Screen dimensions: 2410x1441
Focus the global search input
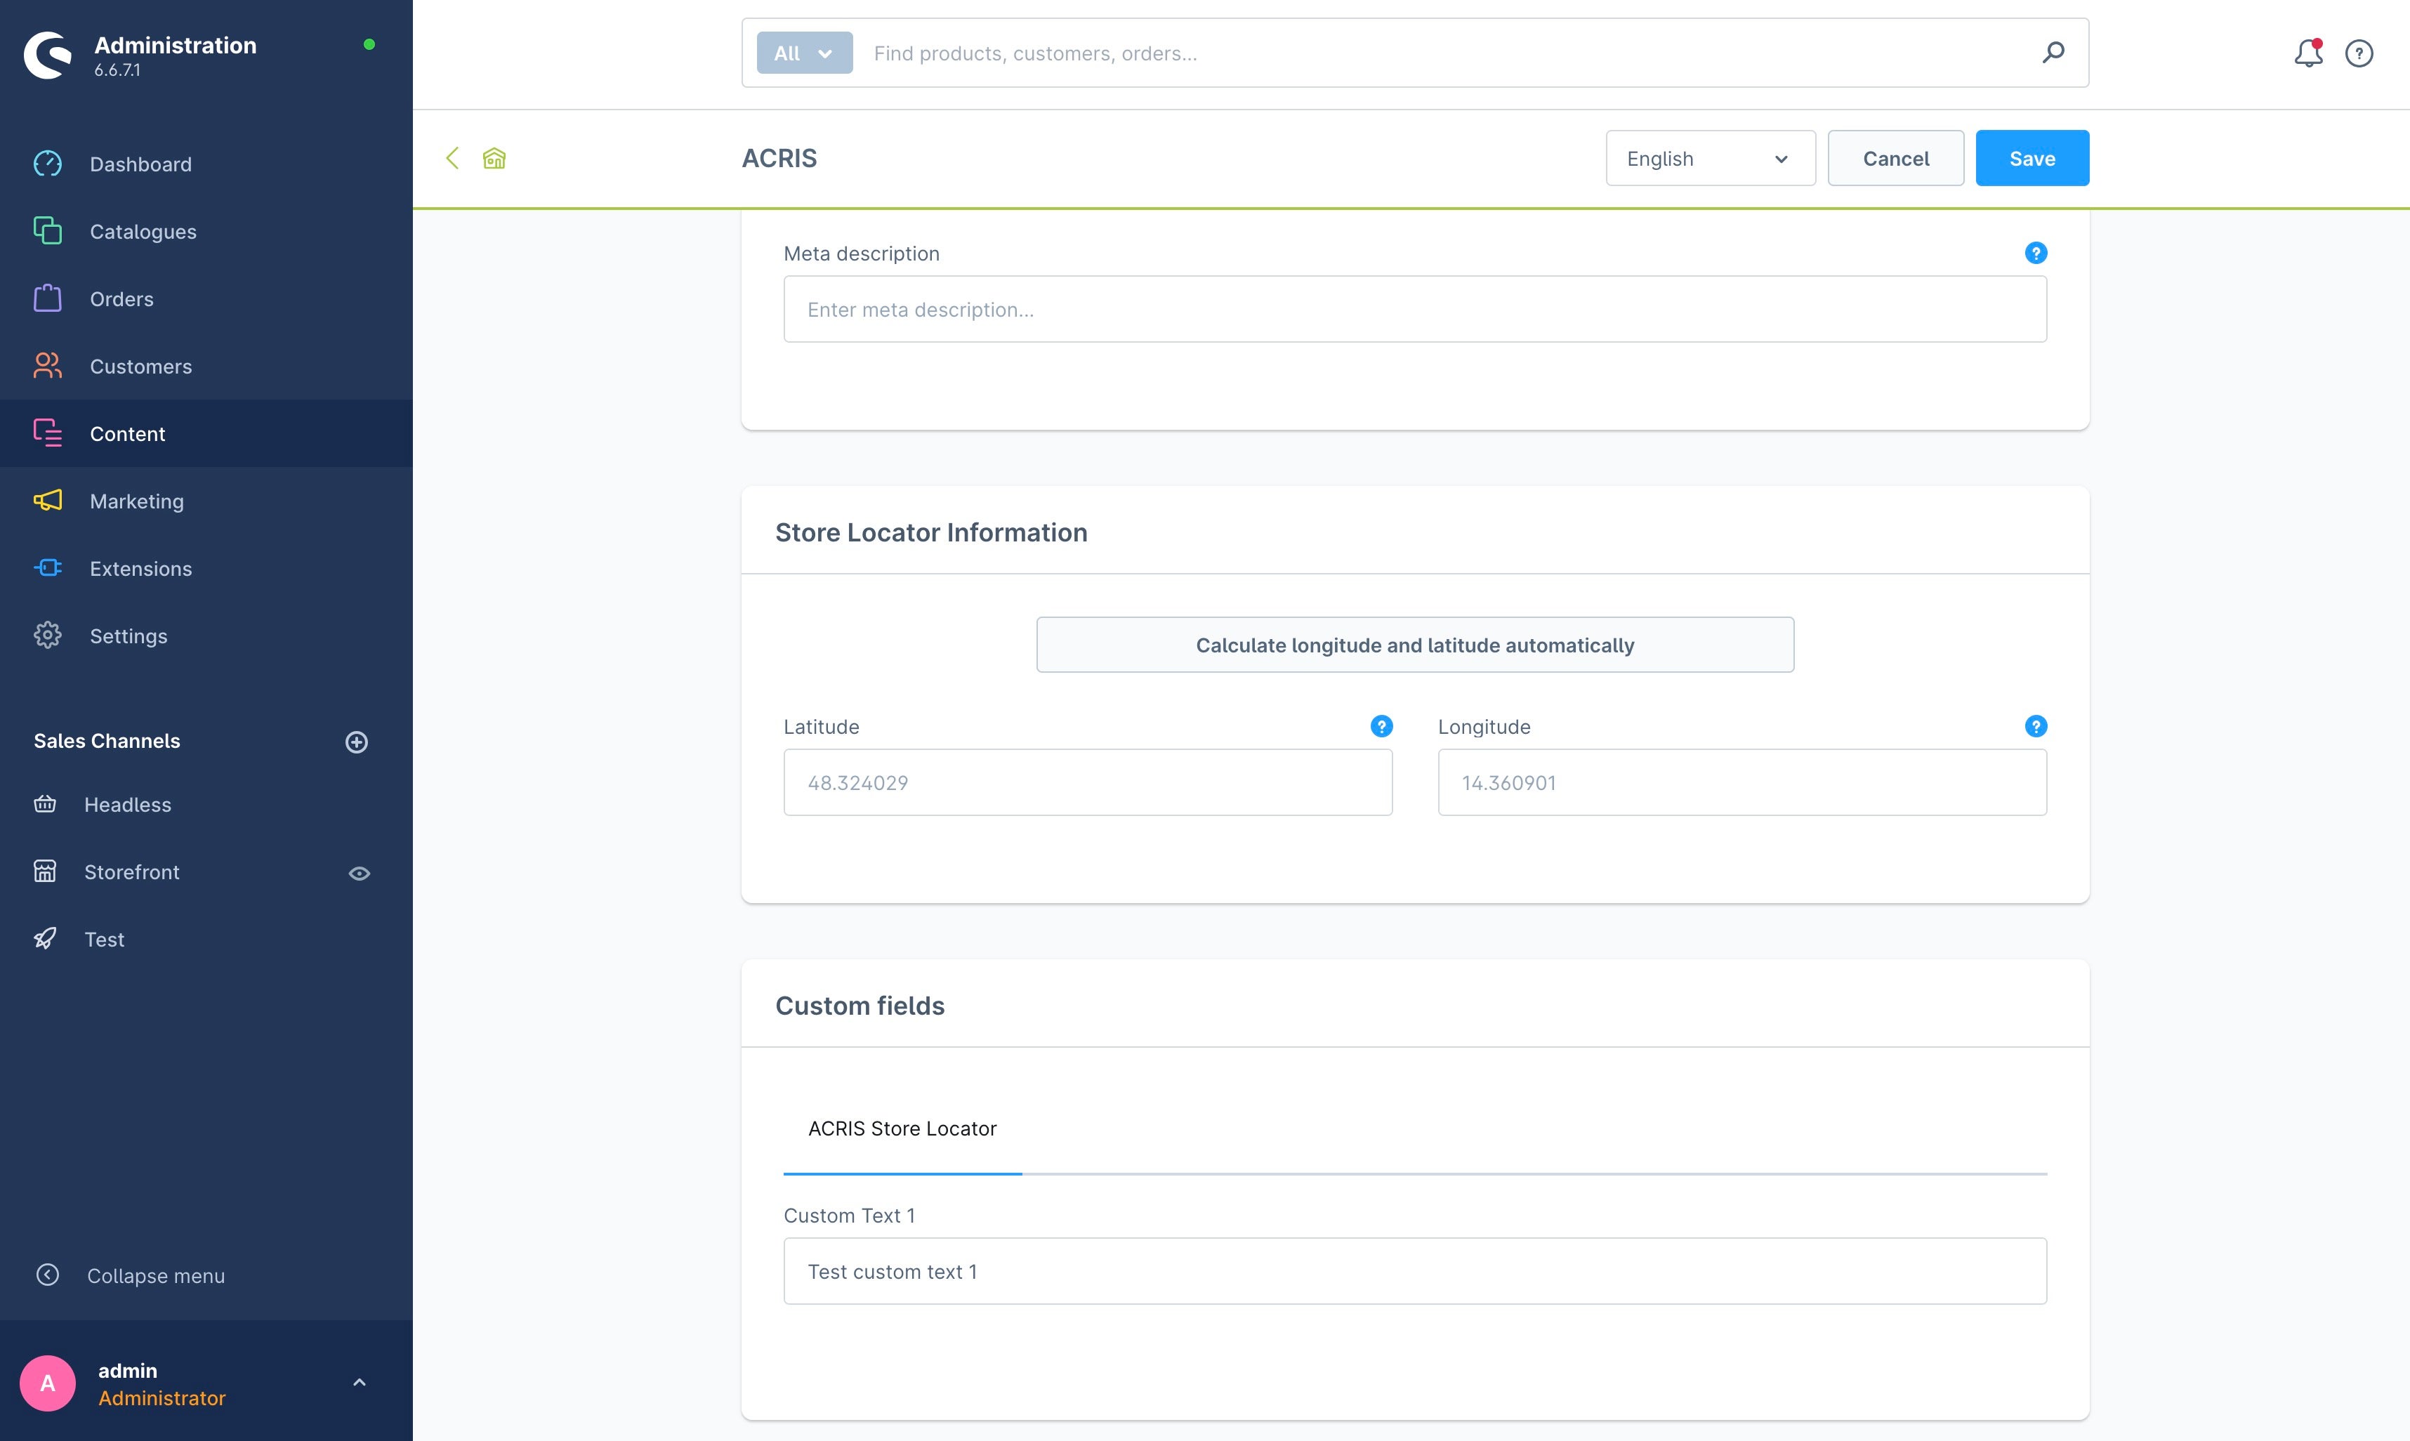click(x=1447, y=53)
